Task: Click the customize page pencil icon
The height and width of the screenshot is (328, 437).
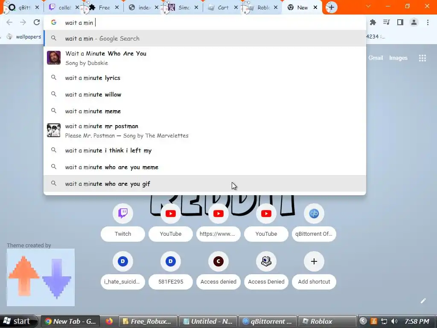Action: (x=423, y=301)
